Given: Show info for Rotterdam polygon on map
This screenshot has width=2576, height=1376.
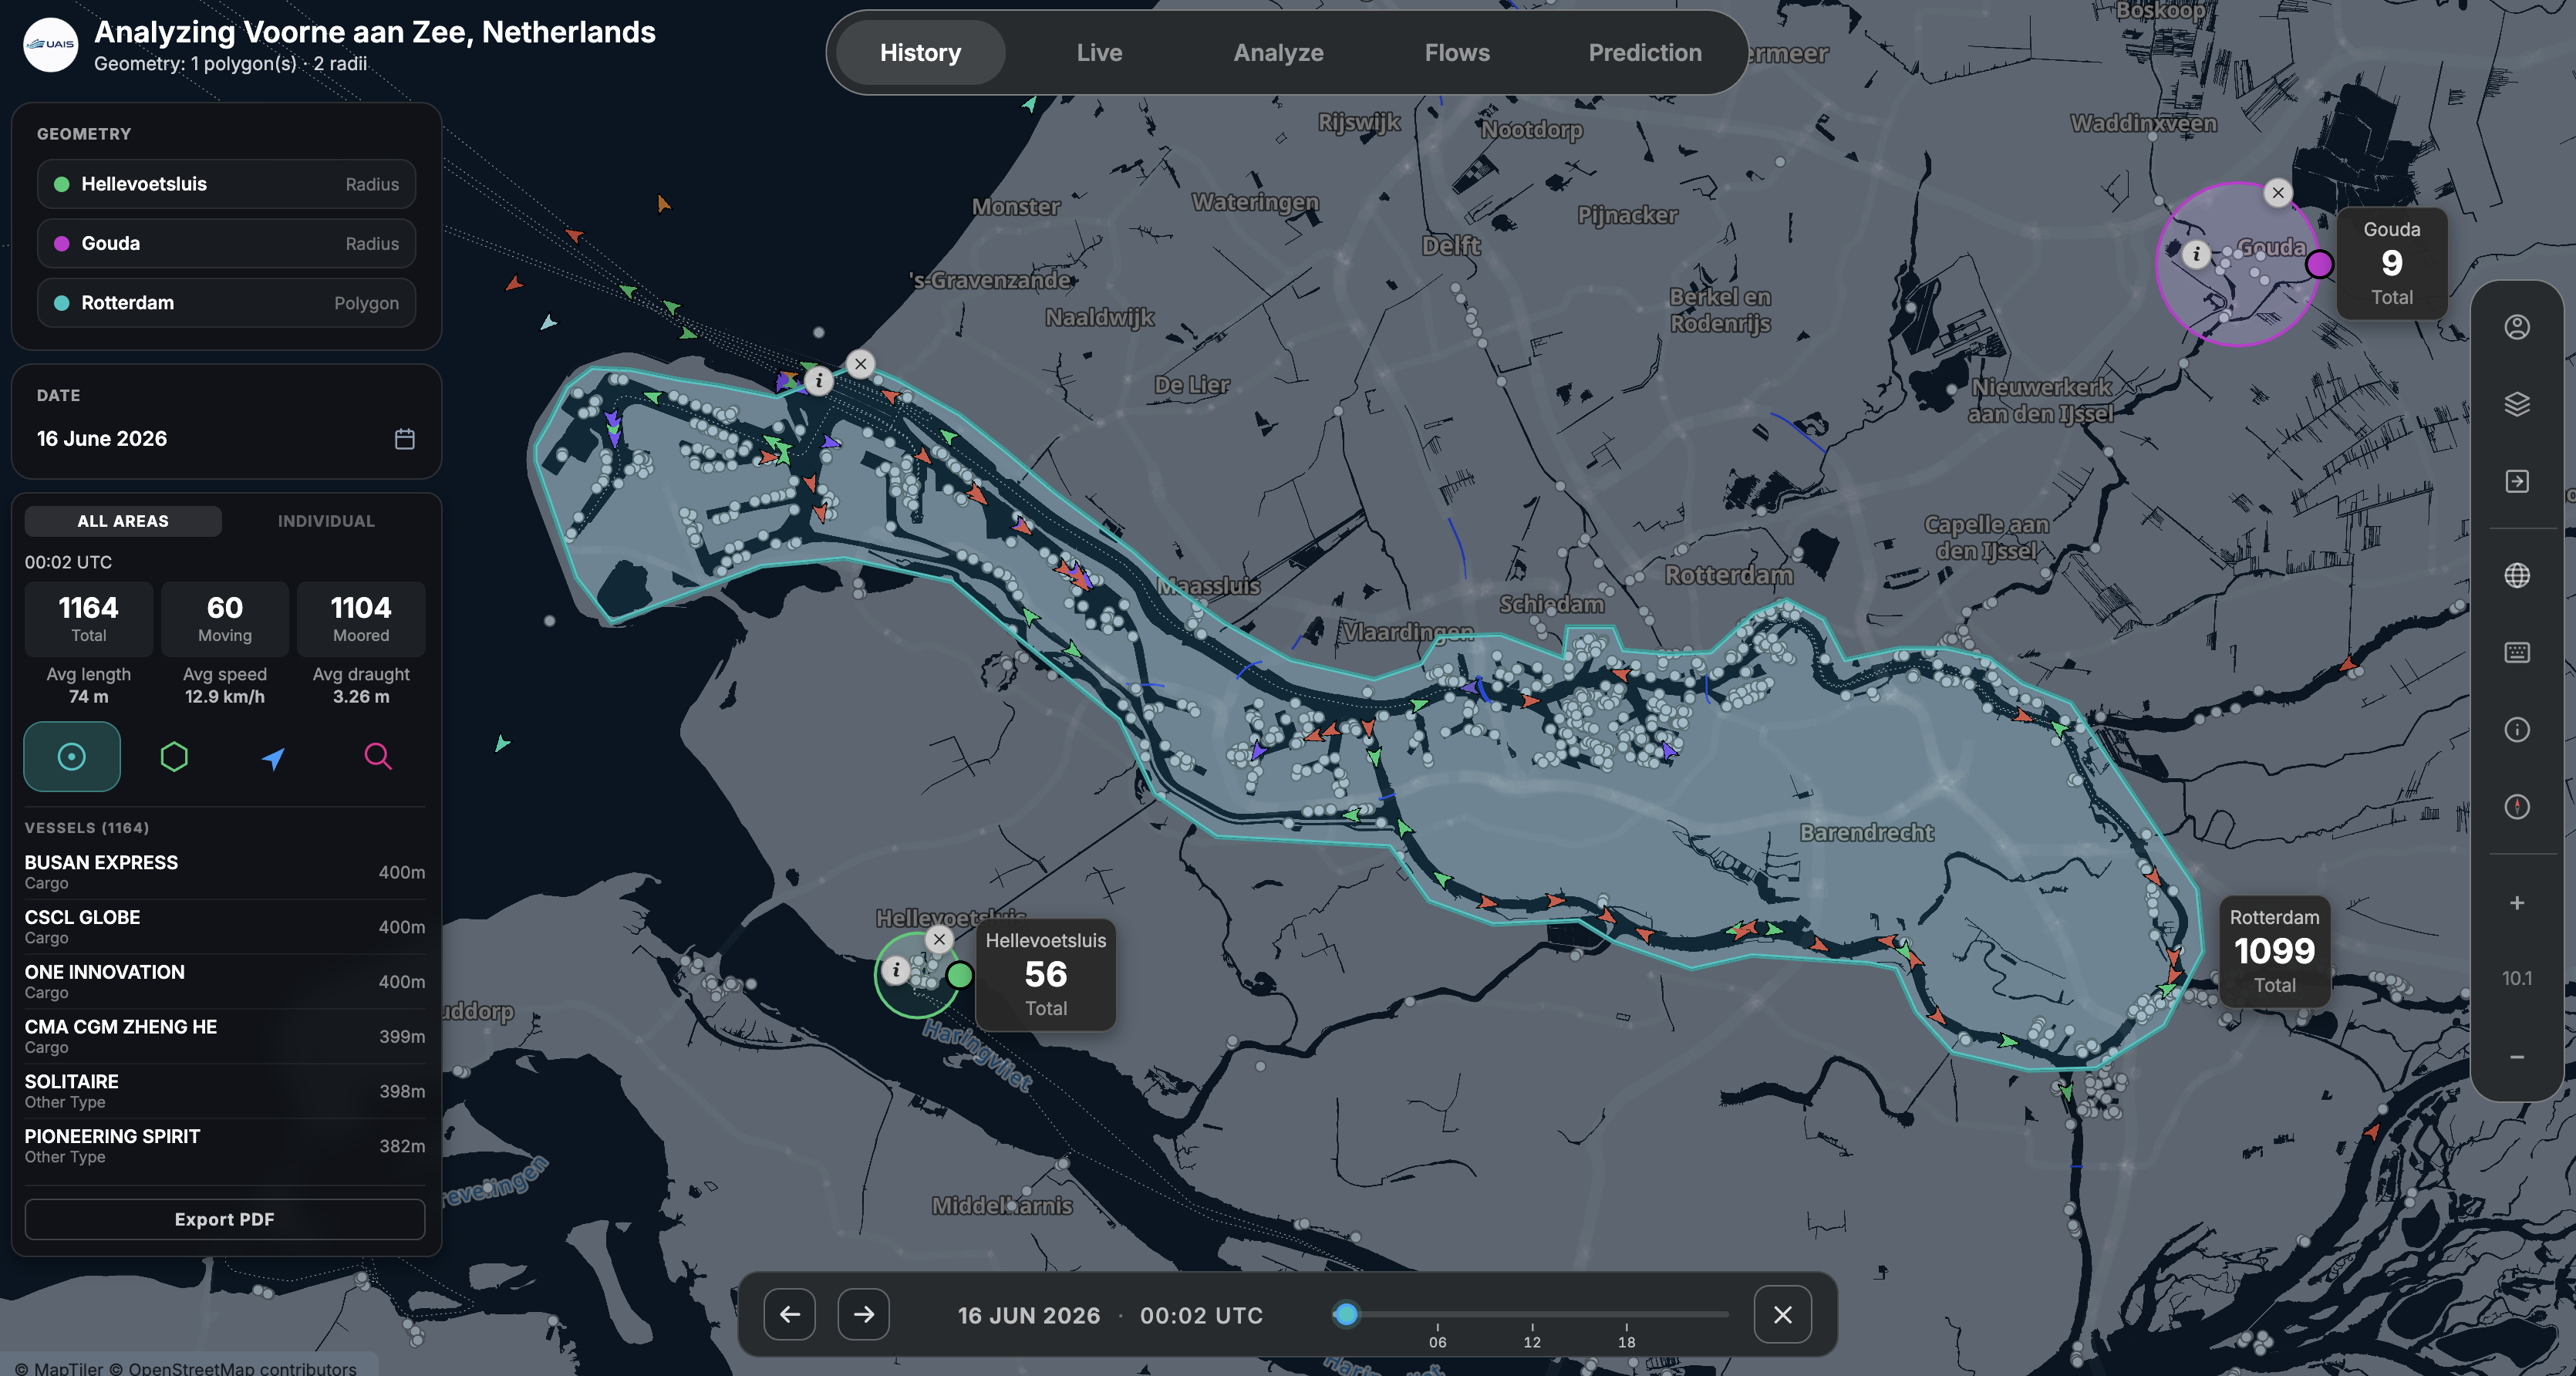Looking at the screenshot, I should pos(819,380).
